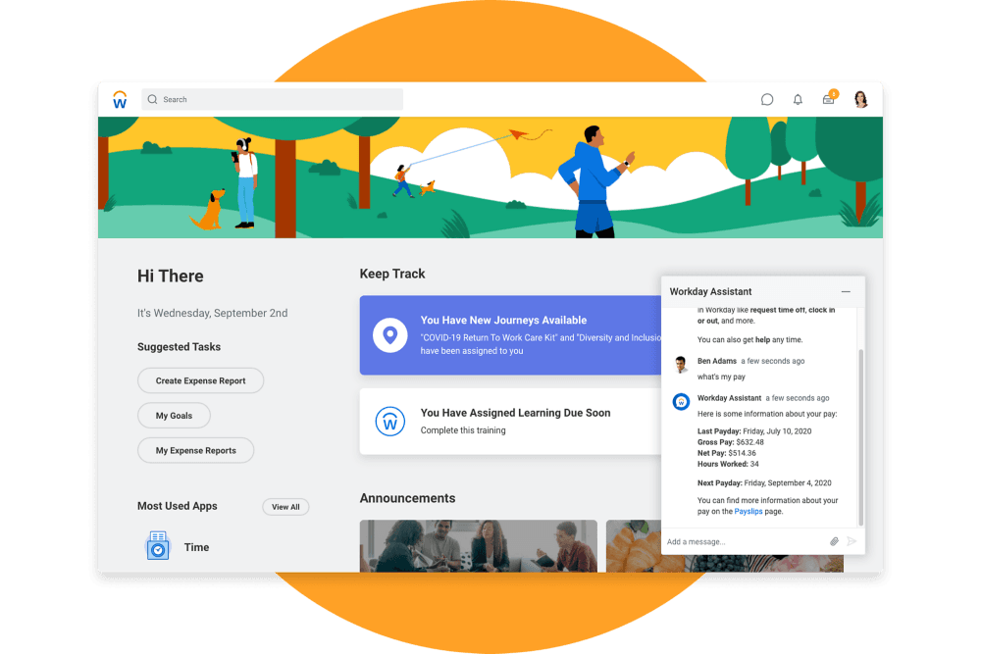
Task: Open the user profile avatar menu
Action: (861, 99)
